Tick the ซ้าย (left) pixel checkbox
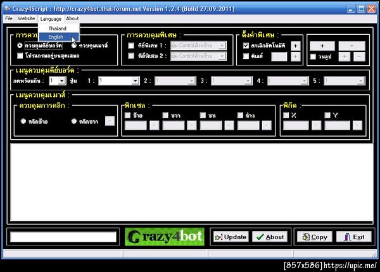This screenshot has width=380, height=272. tap(127, 115)
